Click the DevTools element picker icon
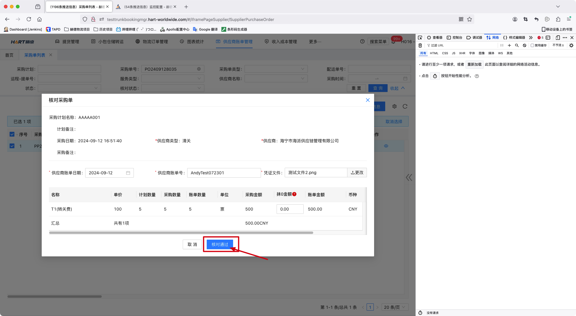 pos(420,37)
